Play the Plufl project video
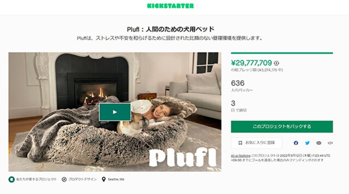The height and width of the screenshot is (194, 349). click(115, 112)
